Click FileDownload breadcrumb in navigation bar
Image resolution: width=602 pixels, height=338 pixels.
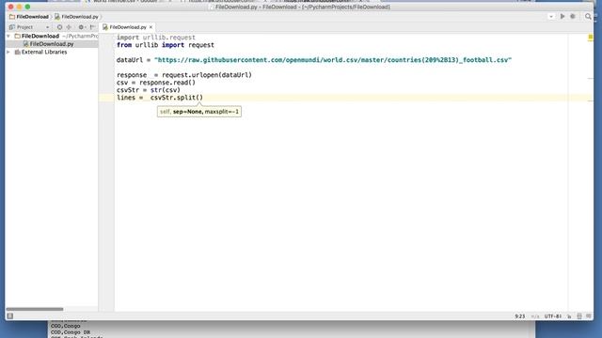coord(29,17)
